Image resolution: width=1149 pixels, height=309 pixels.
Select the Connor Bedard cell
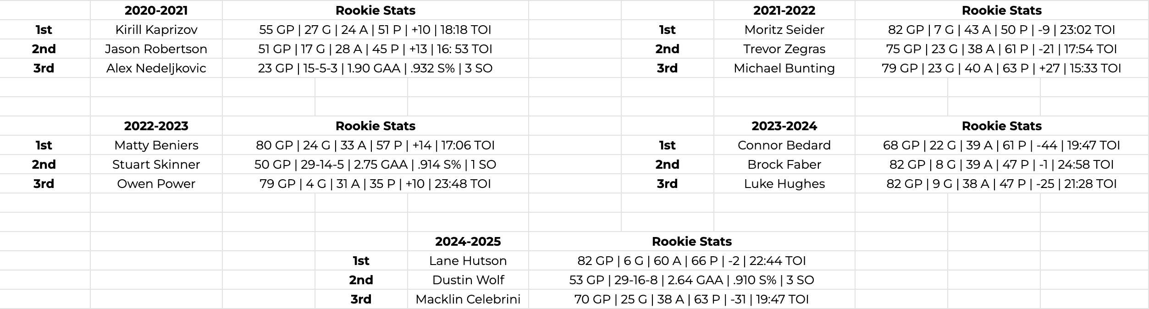click(x=784, y=145)
